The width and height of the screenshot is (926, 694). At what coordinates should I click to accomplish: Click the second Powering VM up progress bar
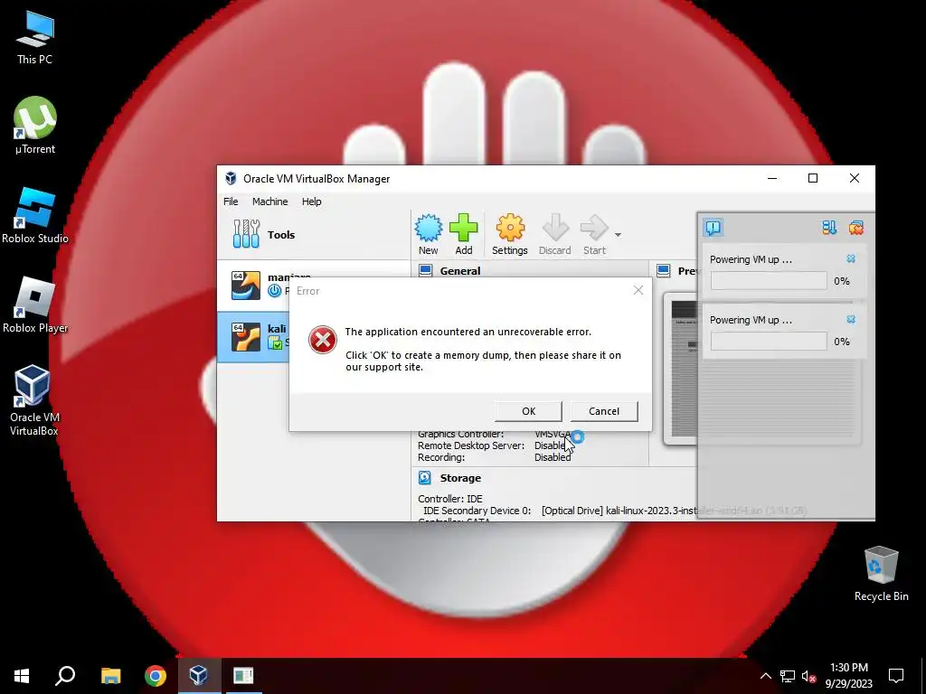[x=769, y=341]
